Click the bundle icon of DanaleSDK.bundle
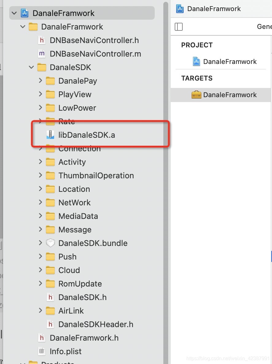This screenshot has height=364, width=272. click(x=50, y=243)
